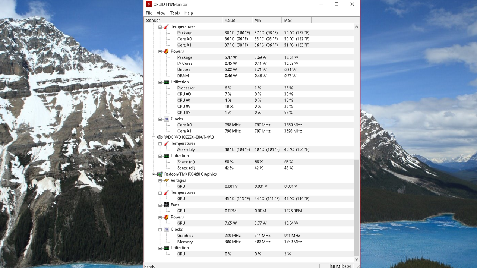Viewport: 477px width, 268px height.
Task: Collapse the Clocks node above Core #0 798 MHz
Action: click(160, 119)
